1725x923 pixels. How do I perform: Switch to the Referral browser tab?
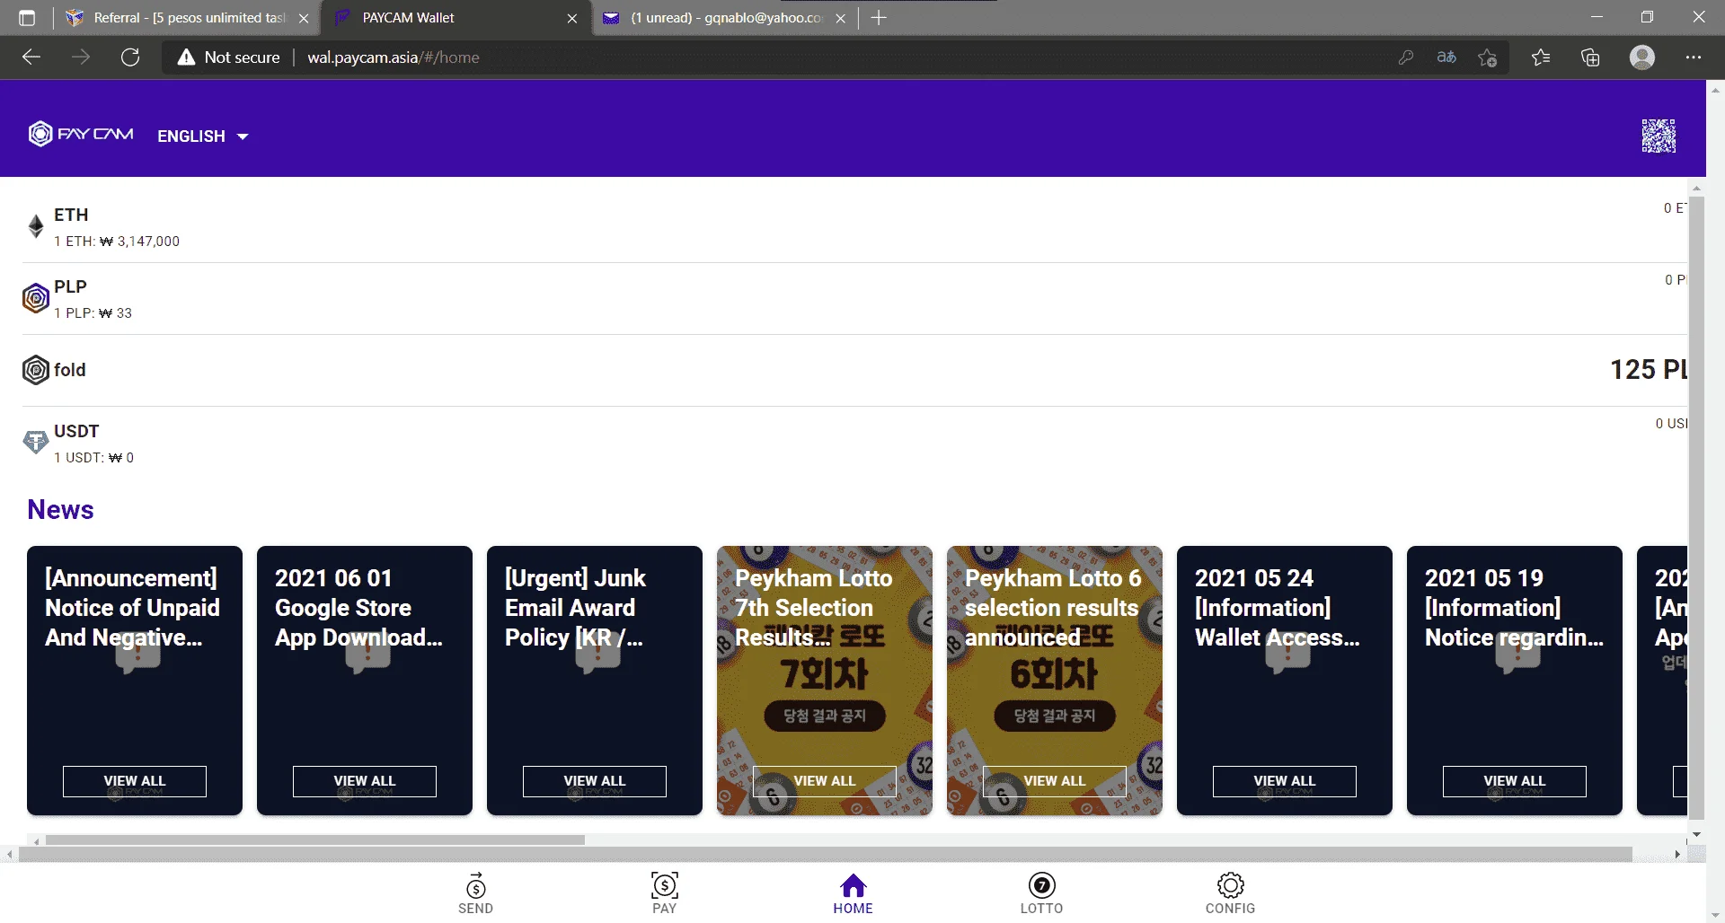(187, 18)
